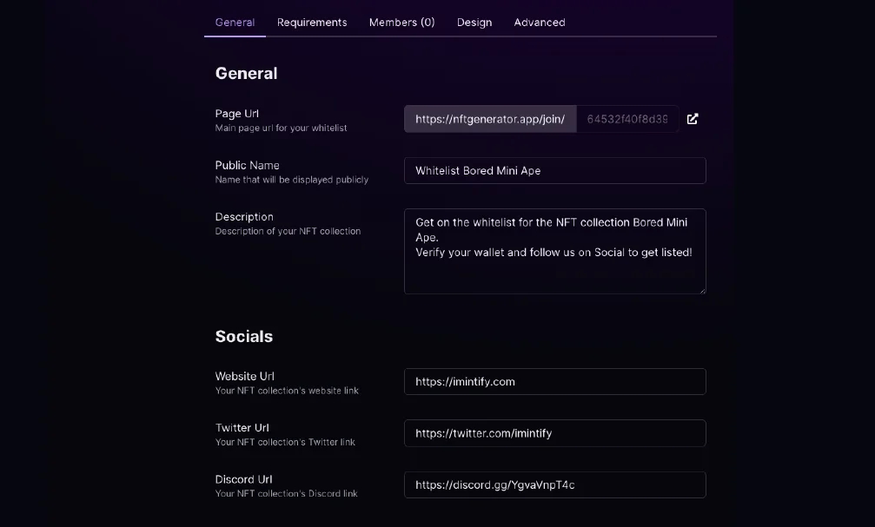
Task: Click the Website Url label
Action: click(245, 376)
